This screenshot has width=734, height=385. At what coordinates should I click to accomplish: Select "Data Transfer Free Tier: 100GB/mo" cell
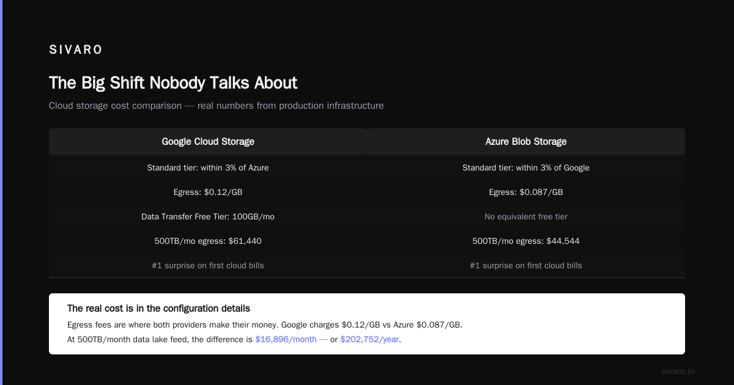tap(208, 216)
